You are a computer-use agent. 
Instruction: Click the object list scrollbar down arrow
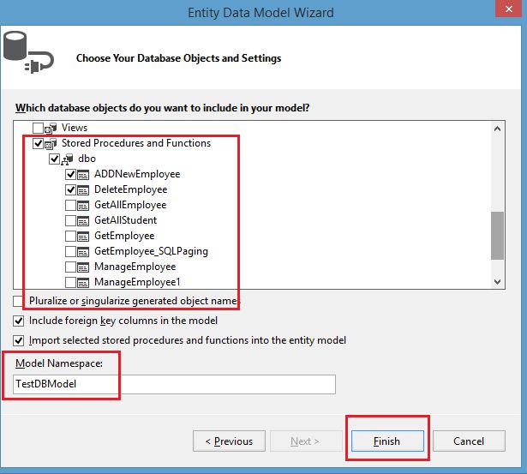497,282
